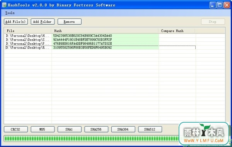The height and width of the screenshot is (147, 232).
Task: Close the HashTools window
Action: 227,5
